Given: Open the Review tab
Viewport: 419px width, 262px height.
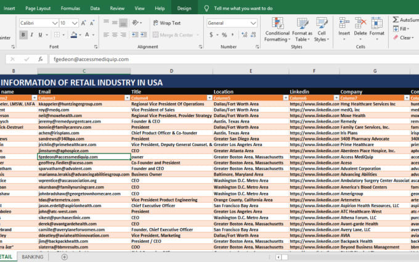Looking at the screenshot, I should [x=117, y=8].
